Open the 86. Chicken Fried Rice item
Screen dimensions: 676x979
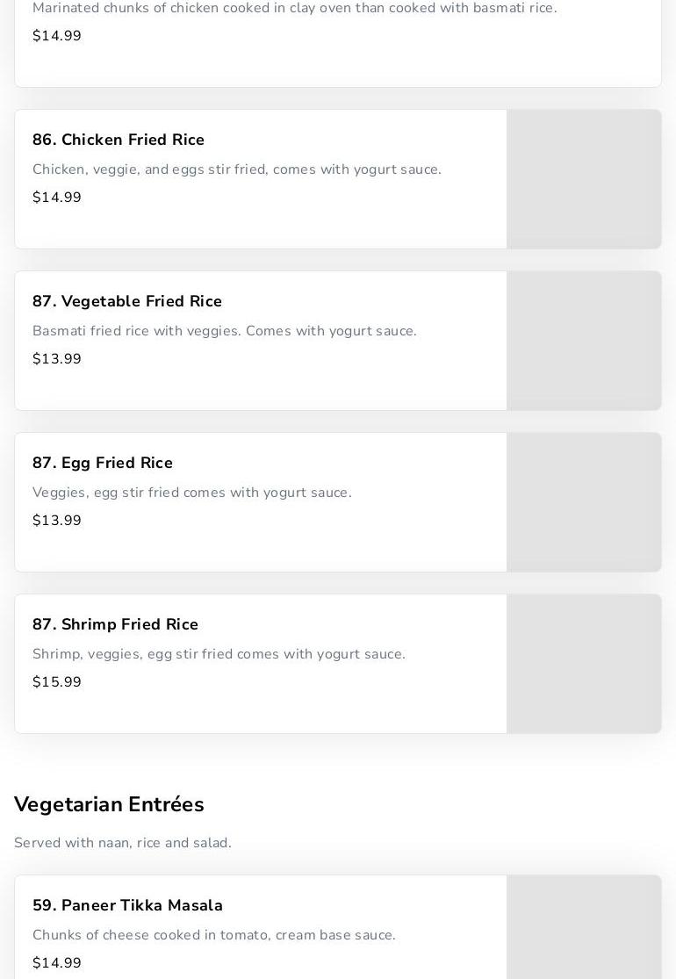[x=119, y=140]
